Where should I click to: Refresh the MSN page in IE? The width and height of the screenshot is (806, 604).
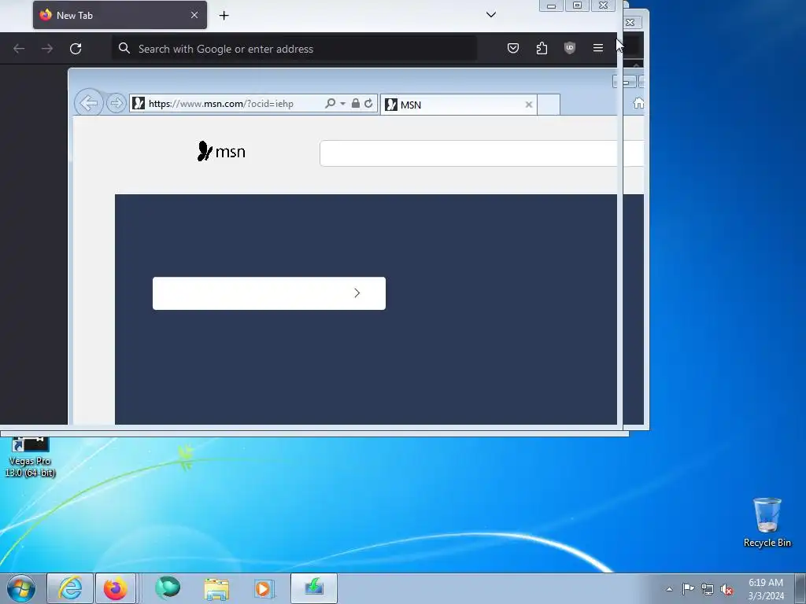click(368, 103)
